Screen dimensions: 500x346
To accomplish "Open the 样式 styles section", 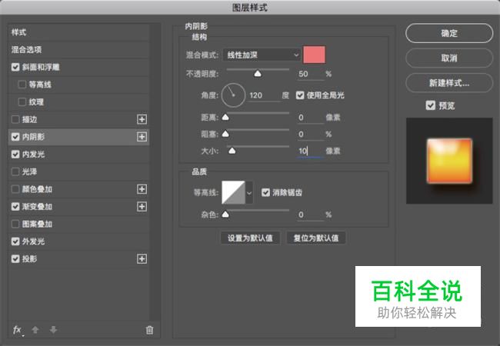I will (78, 32).
